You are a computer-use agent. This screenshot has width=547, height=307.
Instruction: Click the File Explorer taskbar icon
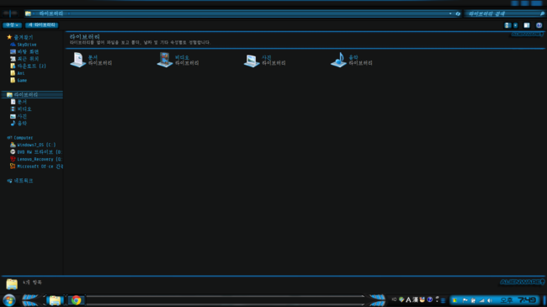[55, 300]
